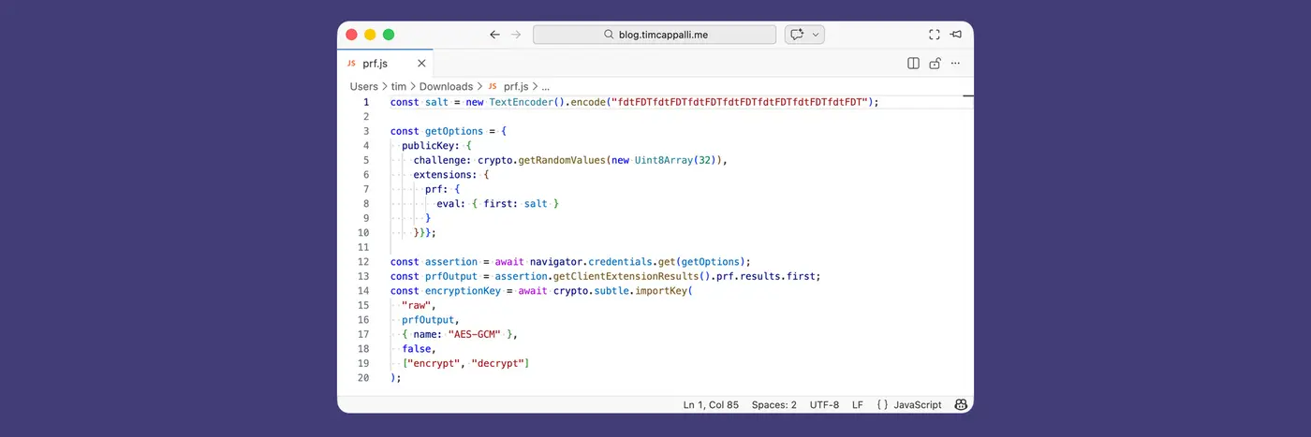Open the editor More Actions ellipsis
This screenshot has height=437, width=1311.
pos(956,64)
